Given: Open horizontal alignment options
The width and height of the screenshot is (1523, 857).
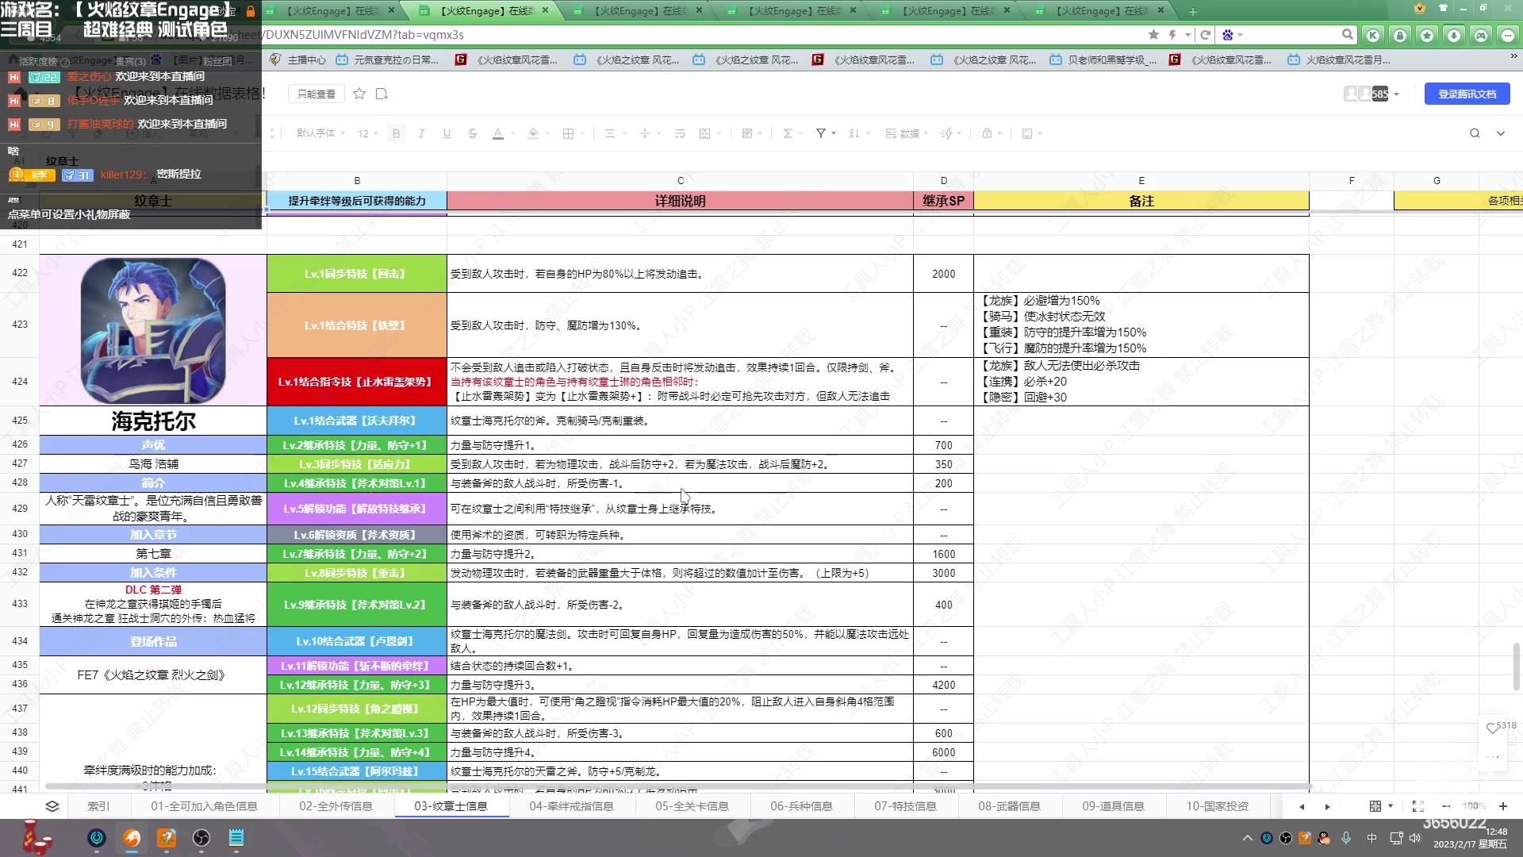Looking at the screenshot, I should [x=610, y=133].
